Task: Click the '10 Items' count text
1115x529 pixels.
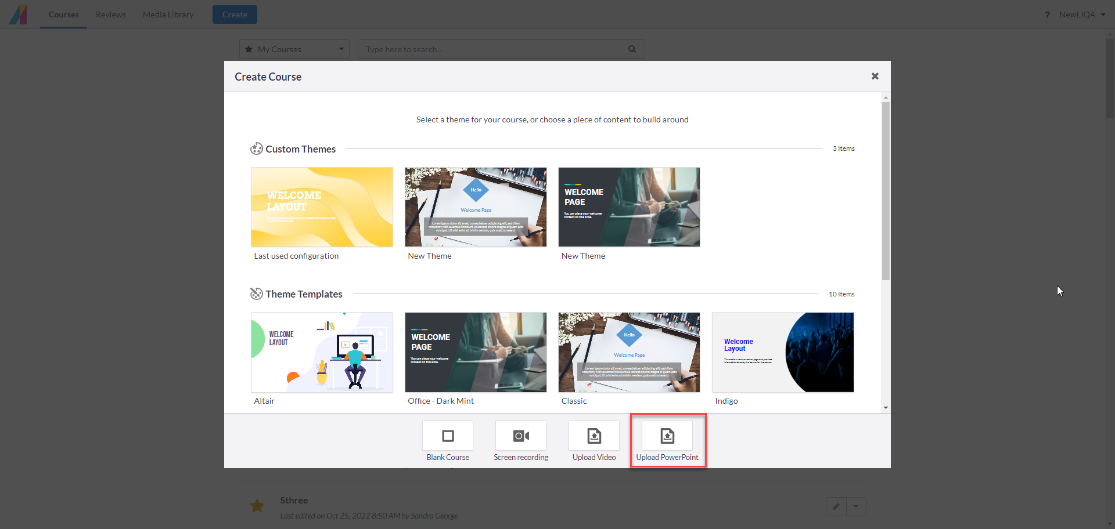Action: 841,294
